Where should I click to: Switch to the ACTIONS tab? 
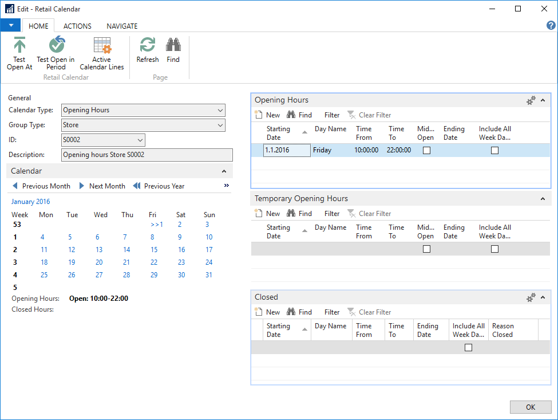point(77,26)
